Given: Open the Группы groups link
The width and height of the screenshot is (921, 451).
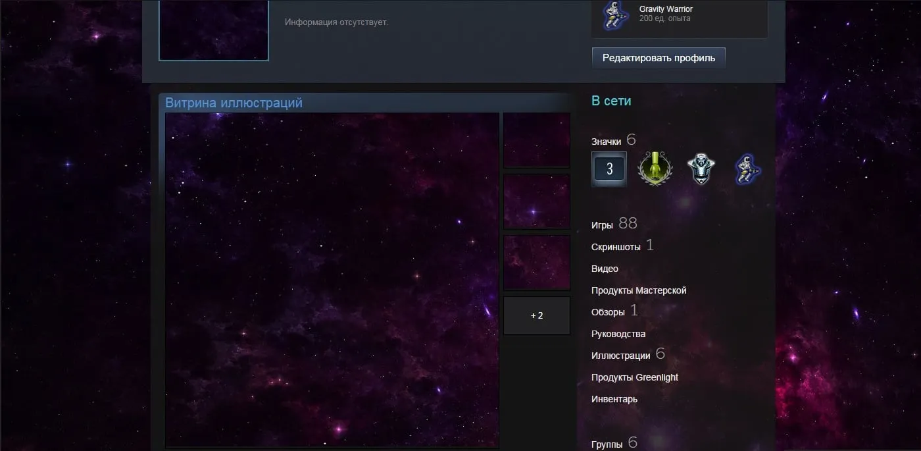Looking at the screenshot, I should 607,444.
